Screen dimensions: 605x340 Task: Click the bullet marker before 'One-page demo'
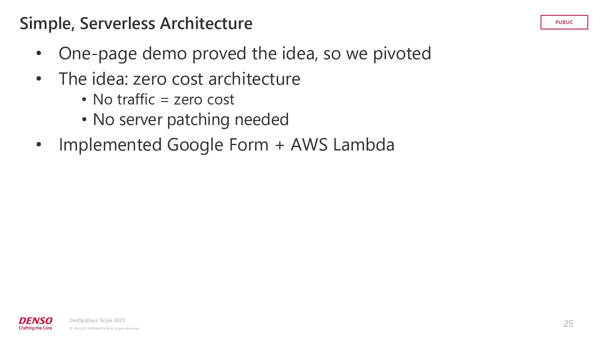point(39,53)
